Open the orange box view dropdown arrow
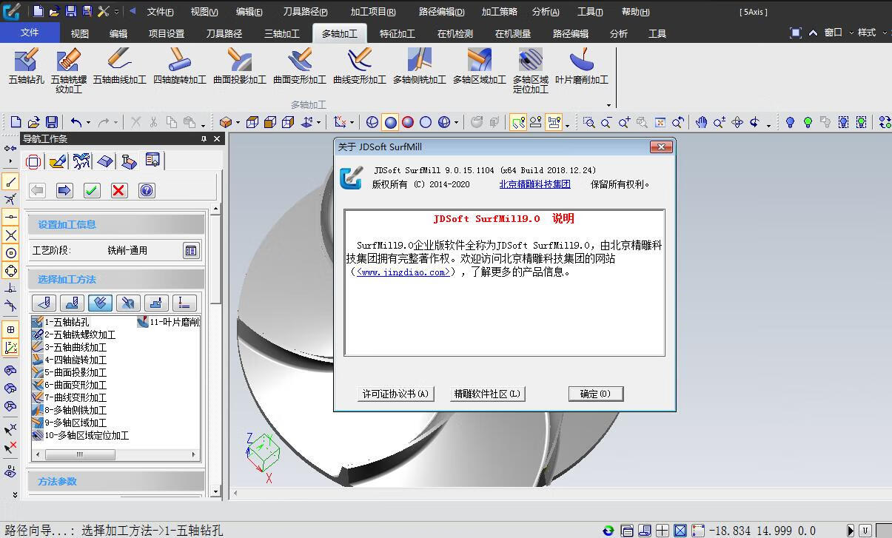 click(x=236, y=123)
